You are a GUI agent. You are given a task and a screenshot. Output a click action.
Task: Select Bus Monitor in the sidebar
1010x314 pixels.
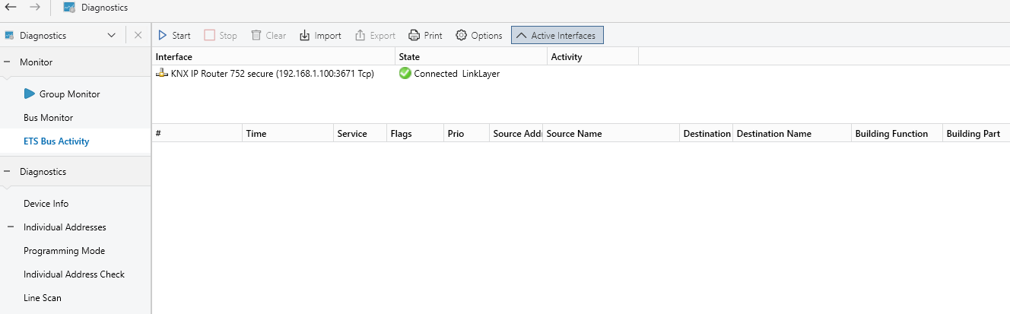tap(49, 118)
